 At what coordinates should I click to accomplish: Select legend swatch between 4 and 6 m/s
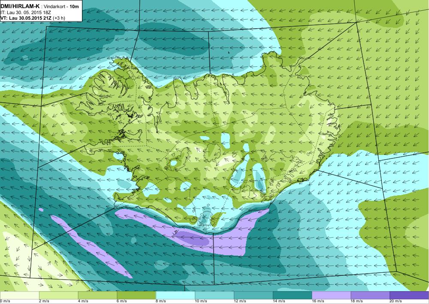[97, 295]
